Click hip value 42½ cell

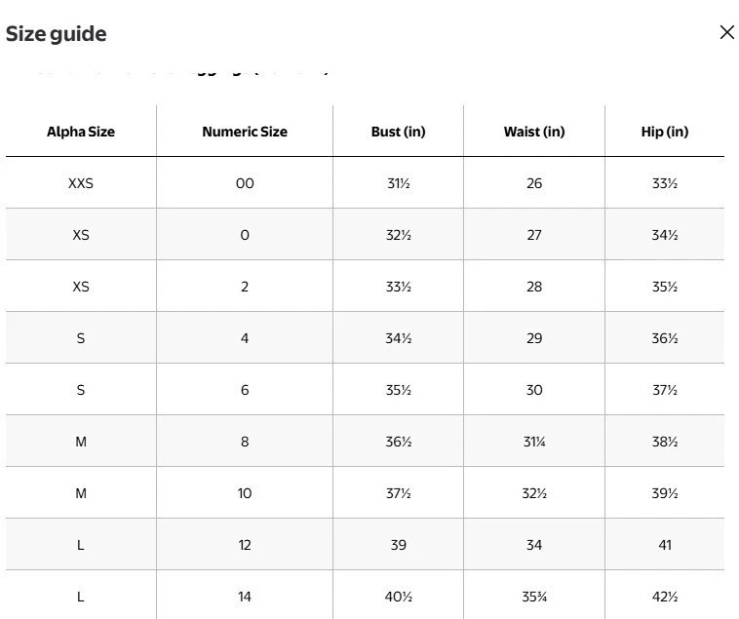[665, 596]
